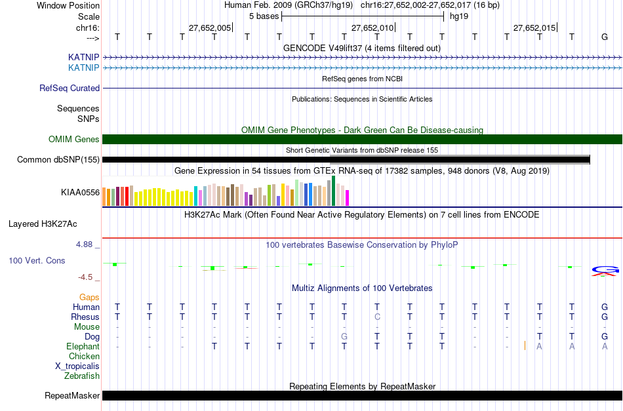Image resolution: width=623 pixels, height=411 pixels.
Task: Click the blue G conservation logo
Action: 605,269
